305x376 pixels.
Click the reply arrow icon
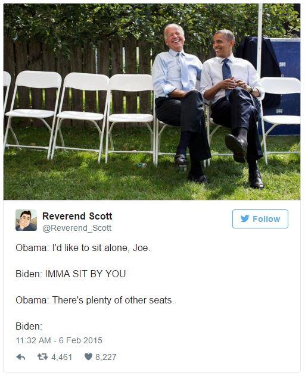tap(21, 357)
